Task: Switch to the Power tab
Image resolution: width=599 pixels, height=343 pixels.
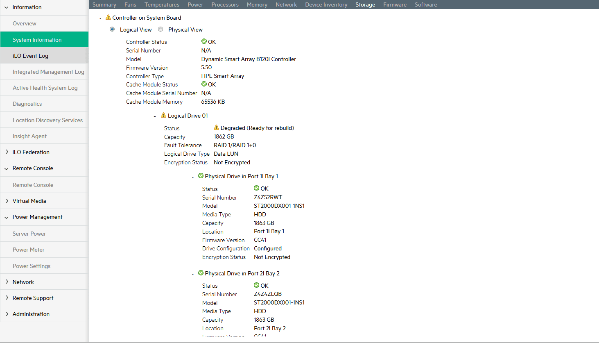Action: 195,5
